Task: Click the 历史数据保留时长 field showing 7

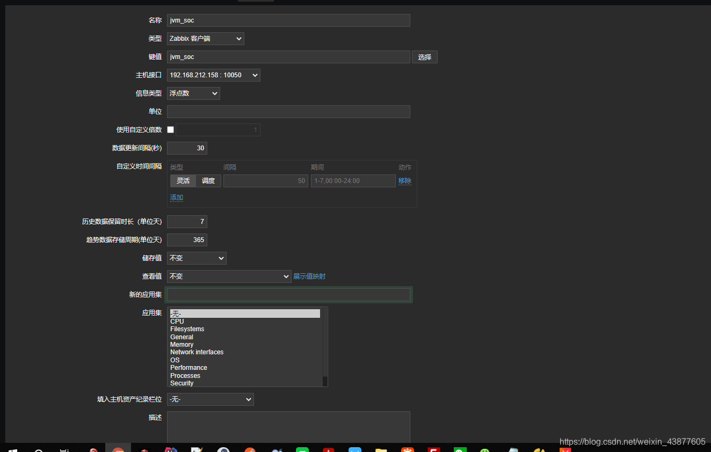Action: point(187,222)
